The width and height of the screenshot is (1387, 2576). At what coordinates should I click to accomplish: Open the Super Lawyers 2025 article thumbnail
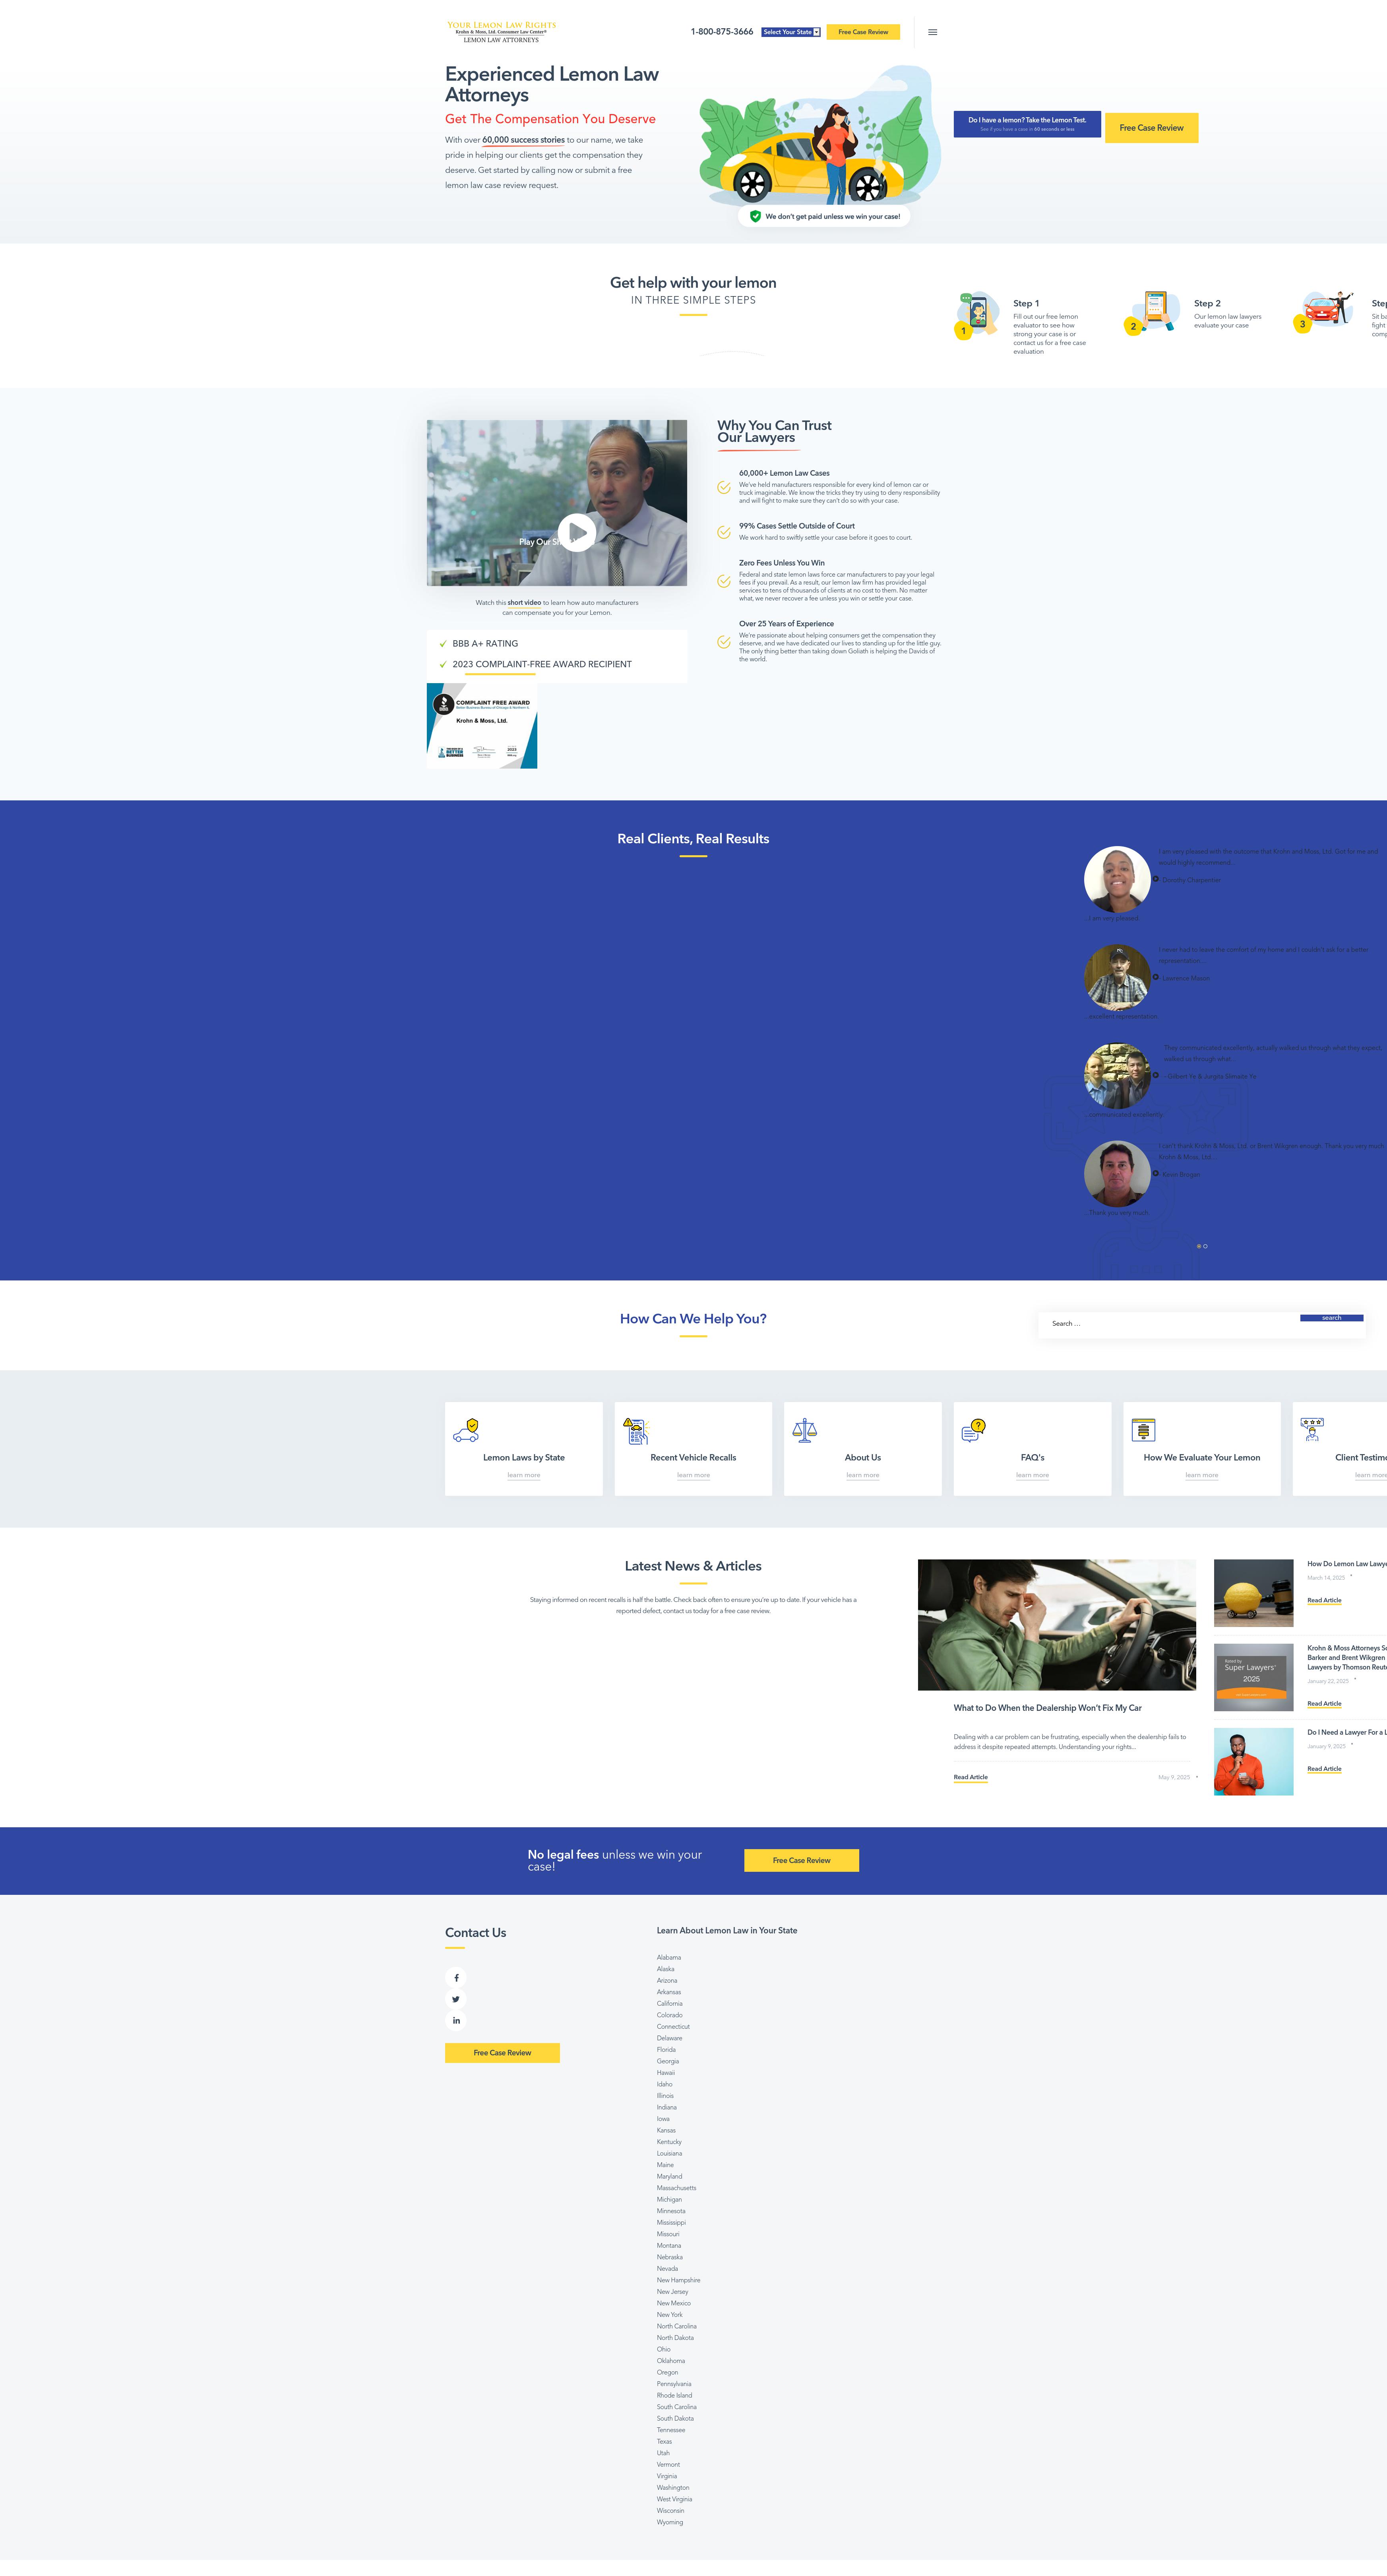[x=1253, y=1677]
